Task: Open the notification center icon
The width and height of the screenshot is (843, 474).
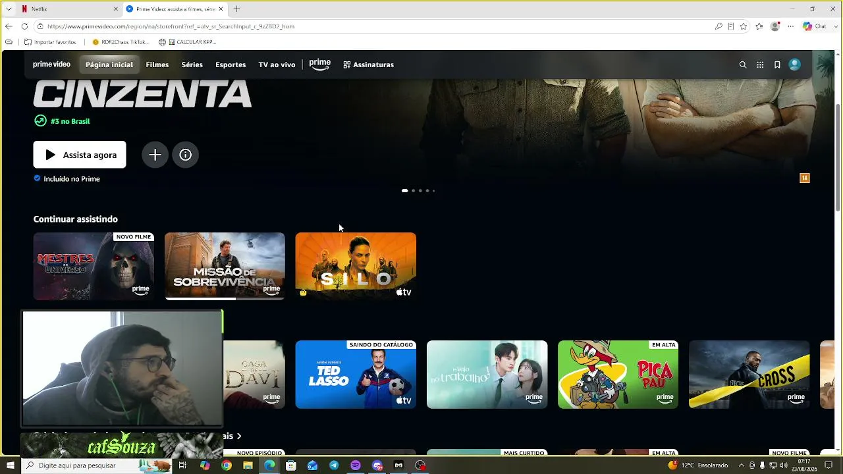Action: coord(829,465)
